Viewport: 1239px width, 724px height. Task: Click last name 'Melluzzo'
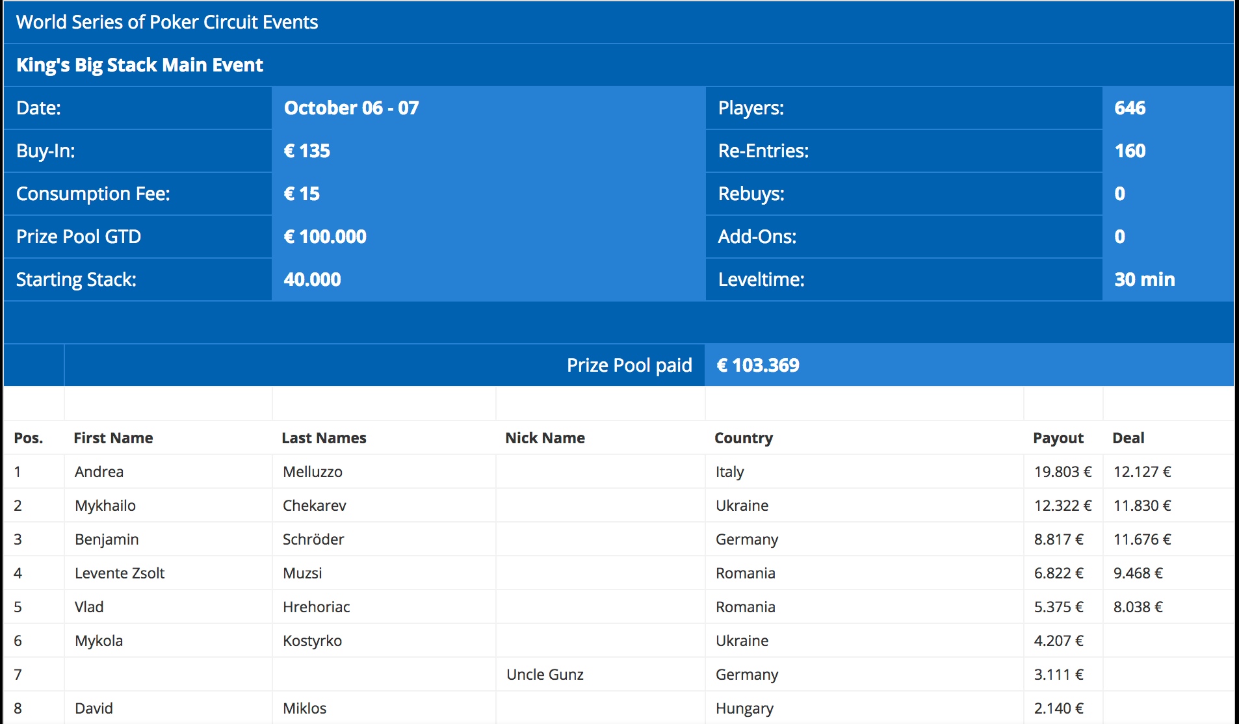tap(313, 472)
